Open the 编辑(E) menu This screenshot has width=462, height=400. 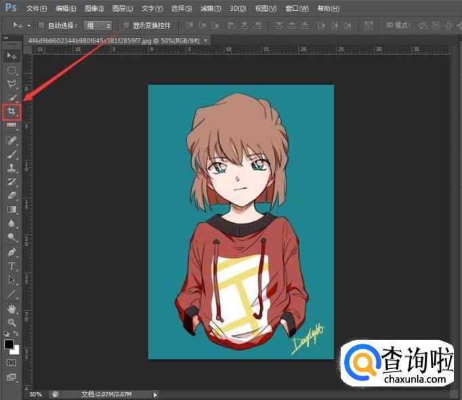click(x=66, y=9)
